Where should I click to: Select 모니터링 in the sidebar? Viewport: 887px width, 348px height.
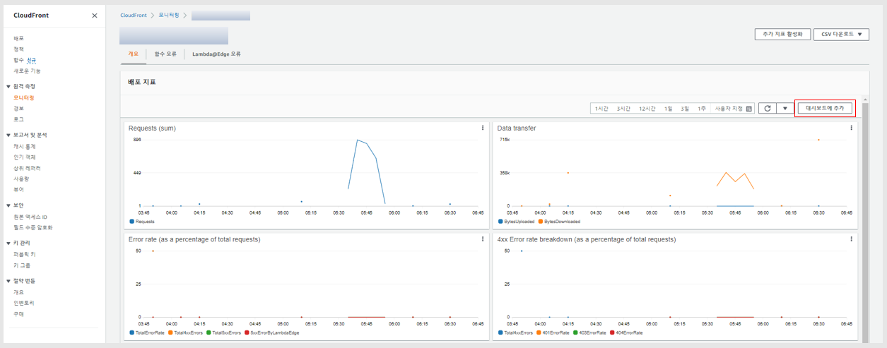click(x=23, y=97)
